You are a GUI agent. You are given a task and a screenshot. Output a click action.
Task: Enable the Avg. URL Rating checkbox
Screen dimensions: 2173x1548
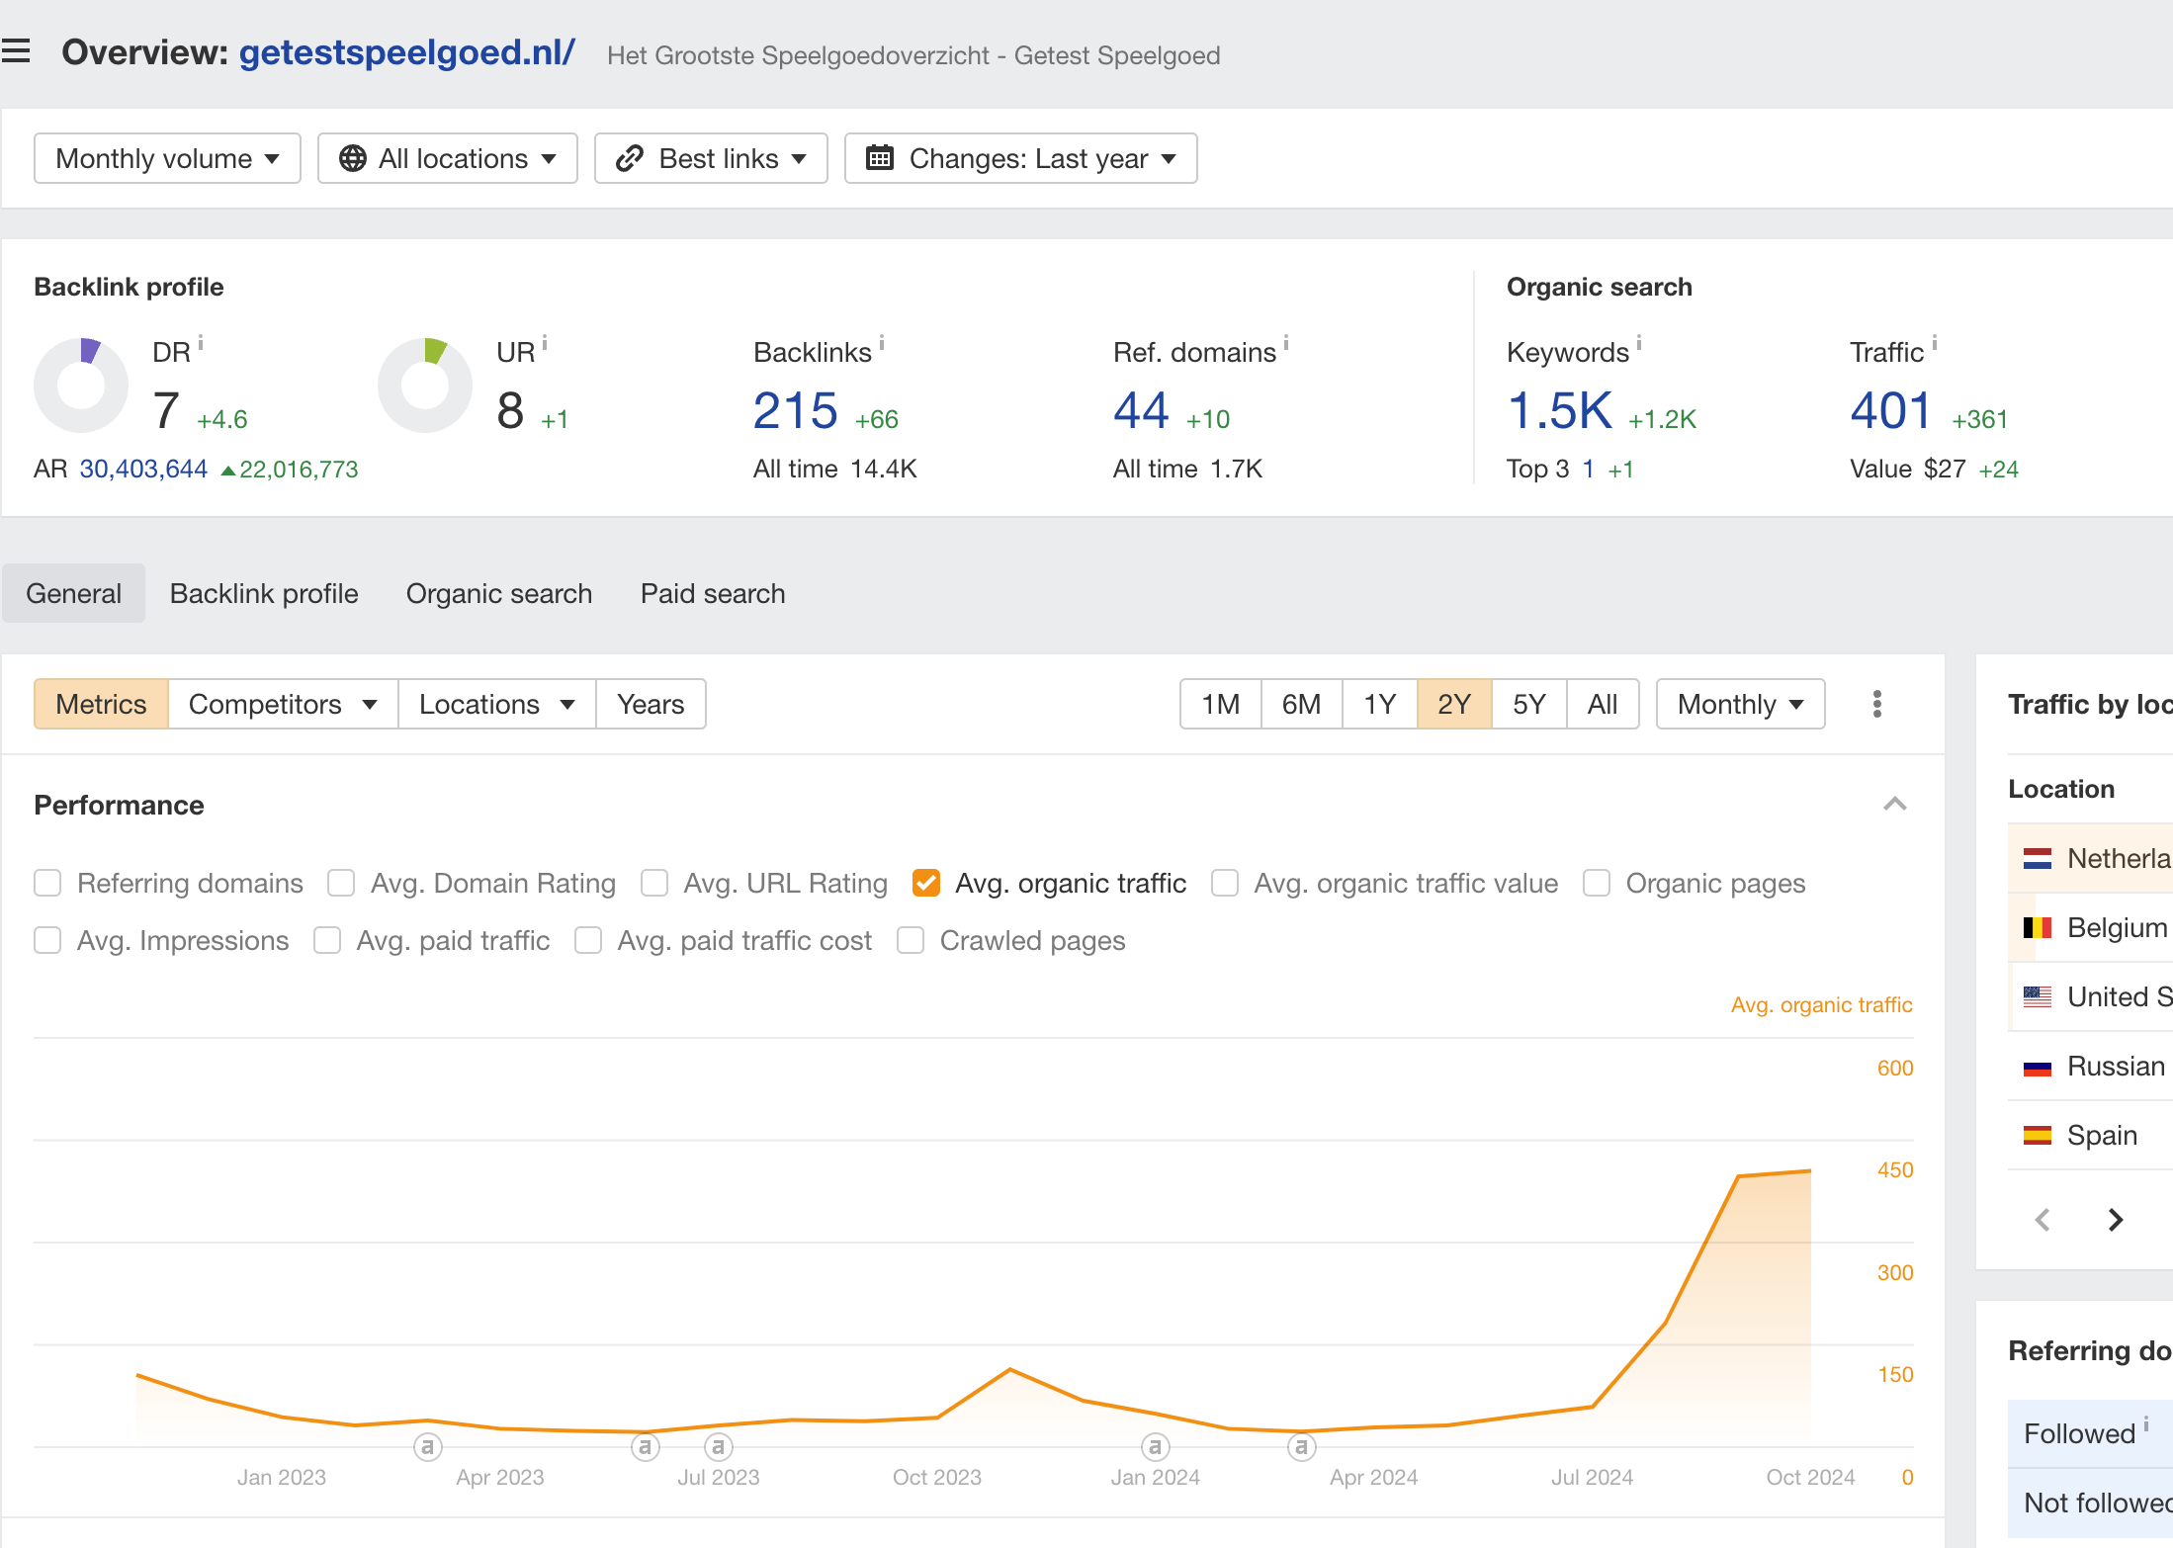click(x=654, y=883)
